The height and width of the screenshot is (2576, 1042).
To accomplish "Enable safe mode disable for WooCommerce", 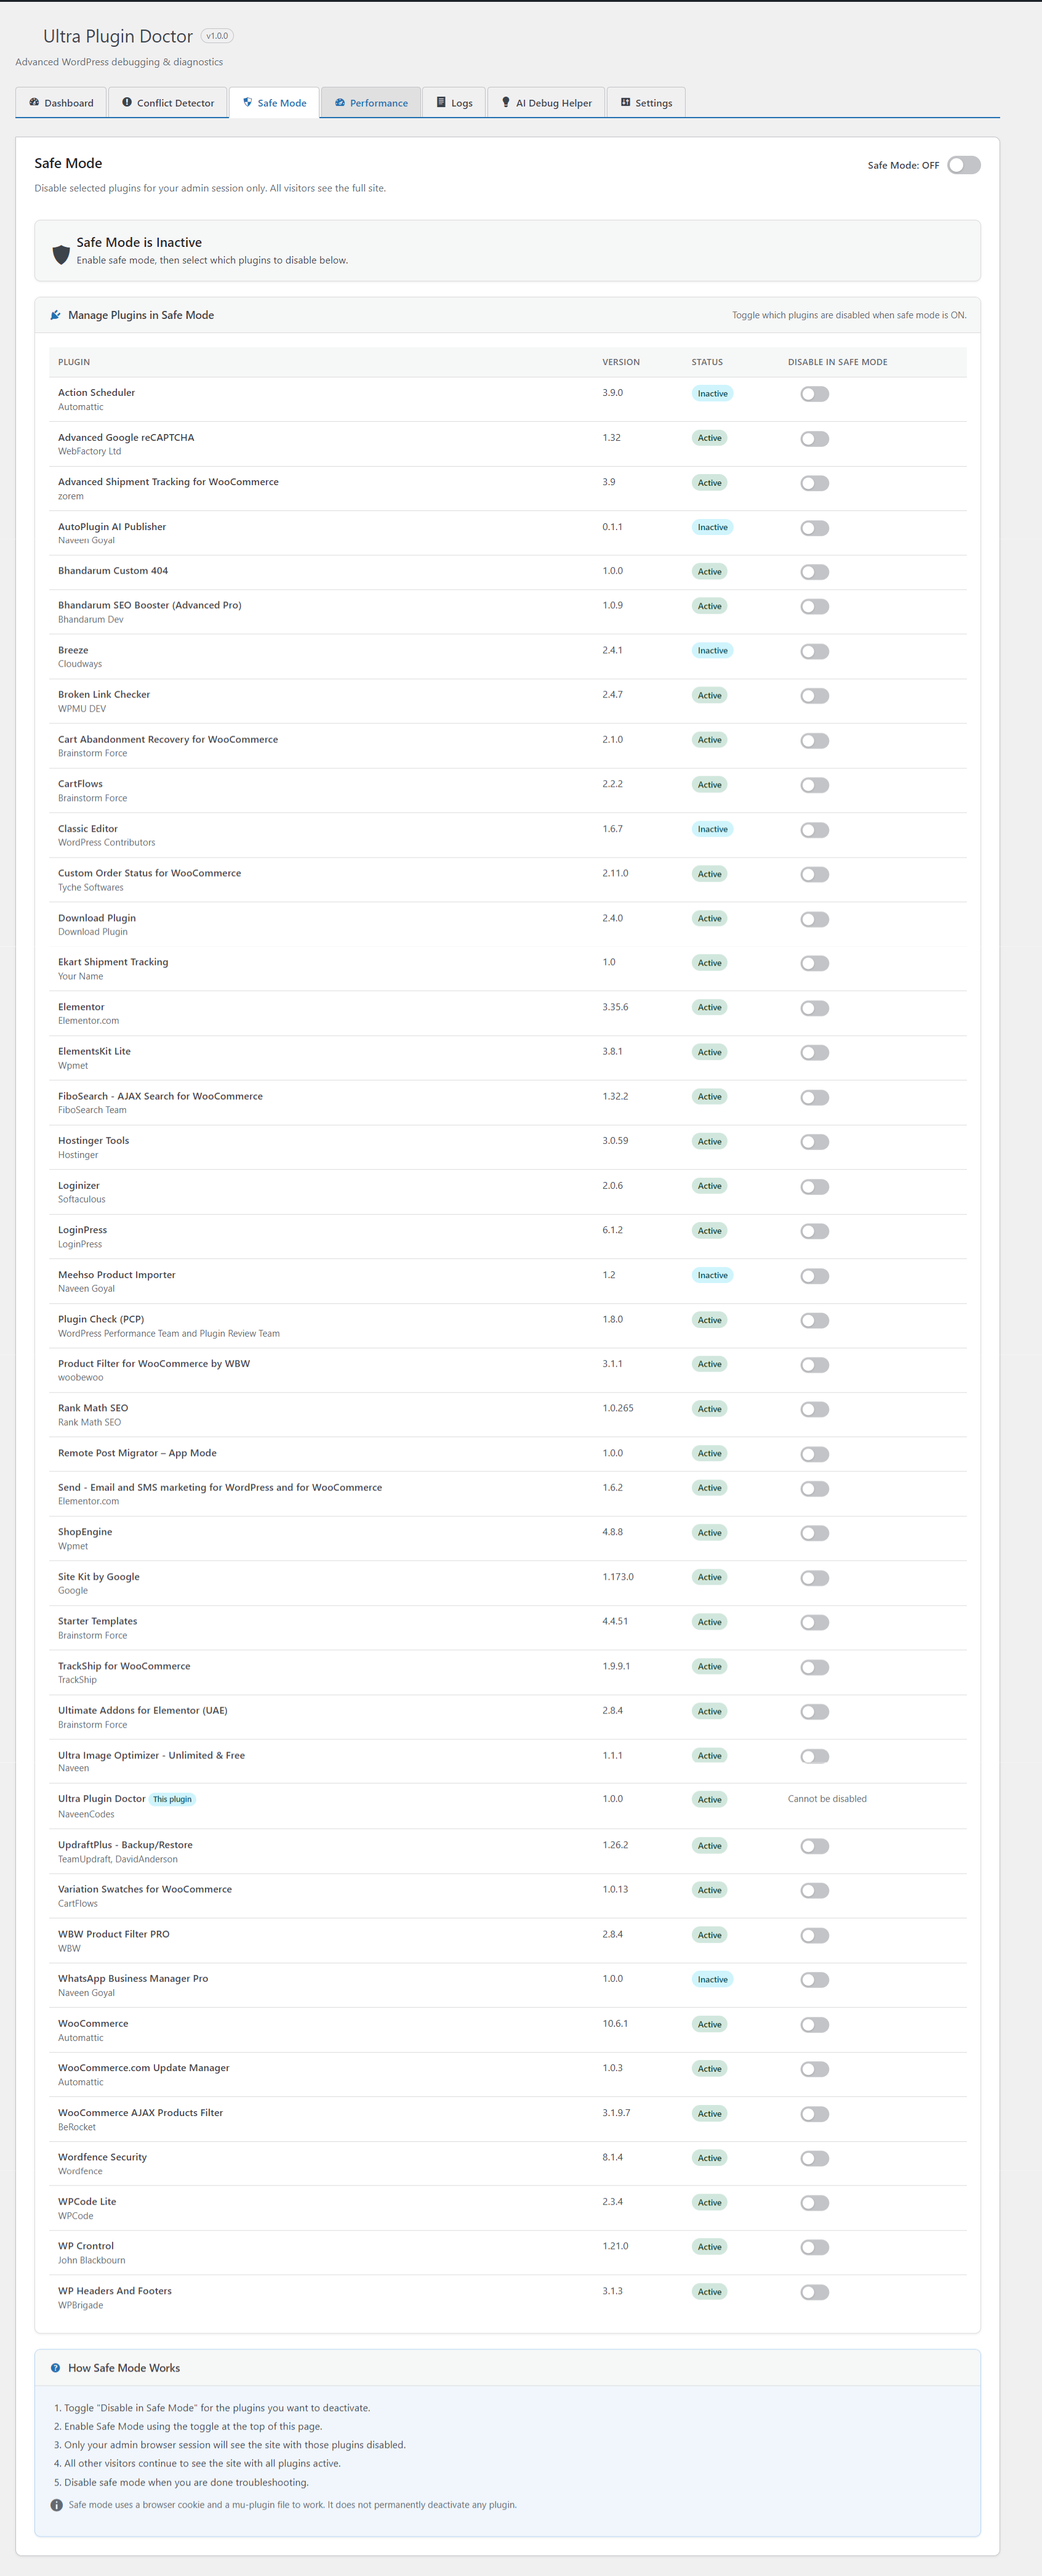I will [x=814, y=2024].
